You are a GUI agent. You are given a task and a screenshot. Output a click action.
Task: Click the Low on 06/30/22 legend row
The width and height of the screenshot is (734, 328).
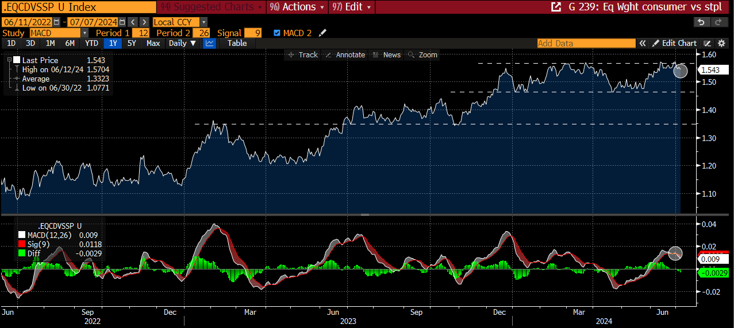click(x=61, y=88)
